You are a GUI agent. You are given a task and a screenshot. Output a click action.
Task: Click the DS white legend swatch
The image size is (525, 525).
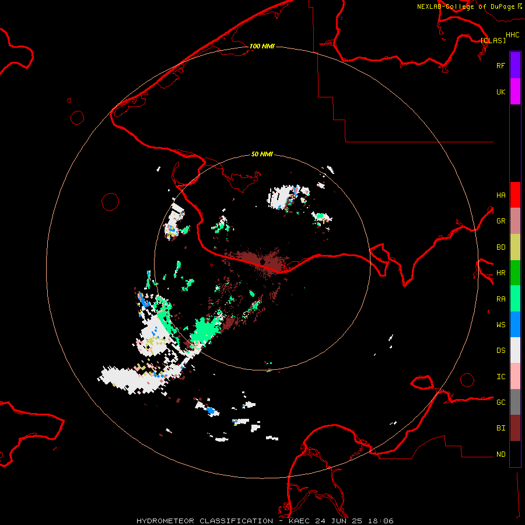coord(515,350)
